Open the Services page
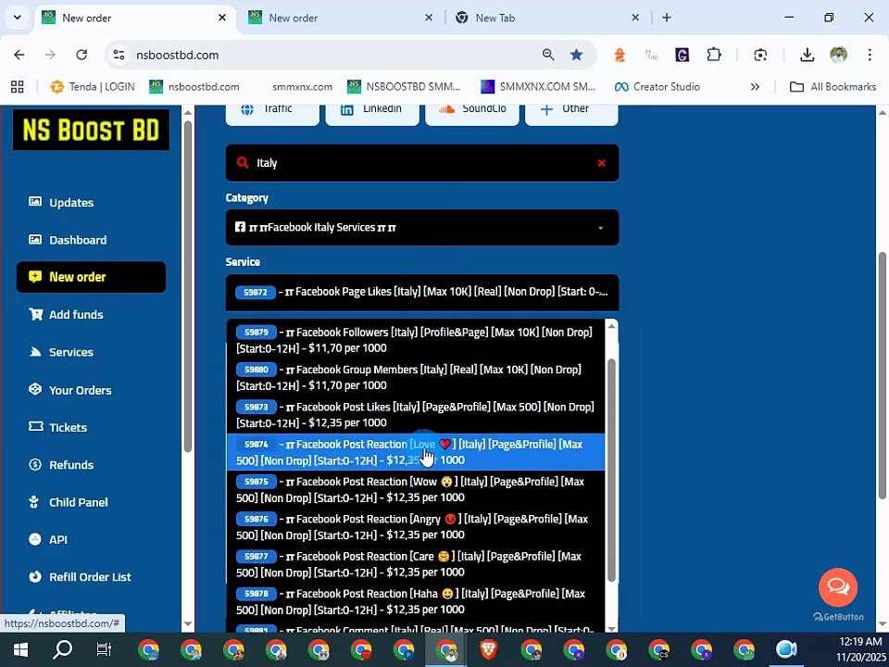The width and height of the screenshot is (889, 667). click(61, 352)
